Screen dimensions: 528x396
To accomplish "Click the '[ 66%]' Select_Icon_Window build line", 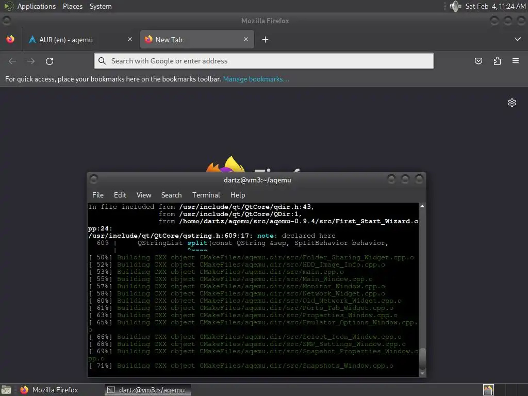I will [245, 337].
